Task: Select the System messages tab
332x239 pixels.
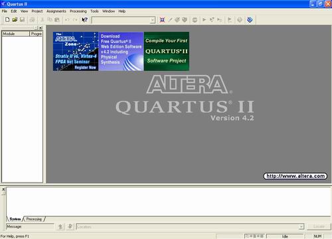Action: (x=15, y=219)
